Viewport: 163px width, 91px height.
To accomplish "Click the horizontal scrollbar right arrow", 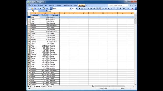I will [133, 86].
